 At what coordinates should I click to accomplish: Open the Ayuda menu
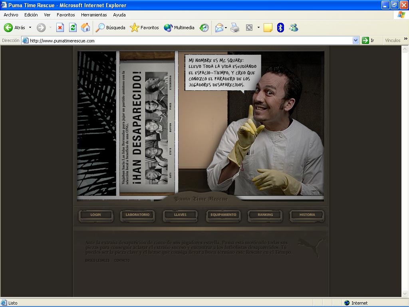pos(119,15)
